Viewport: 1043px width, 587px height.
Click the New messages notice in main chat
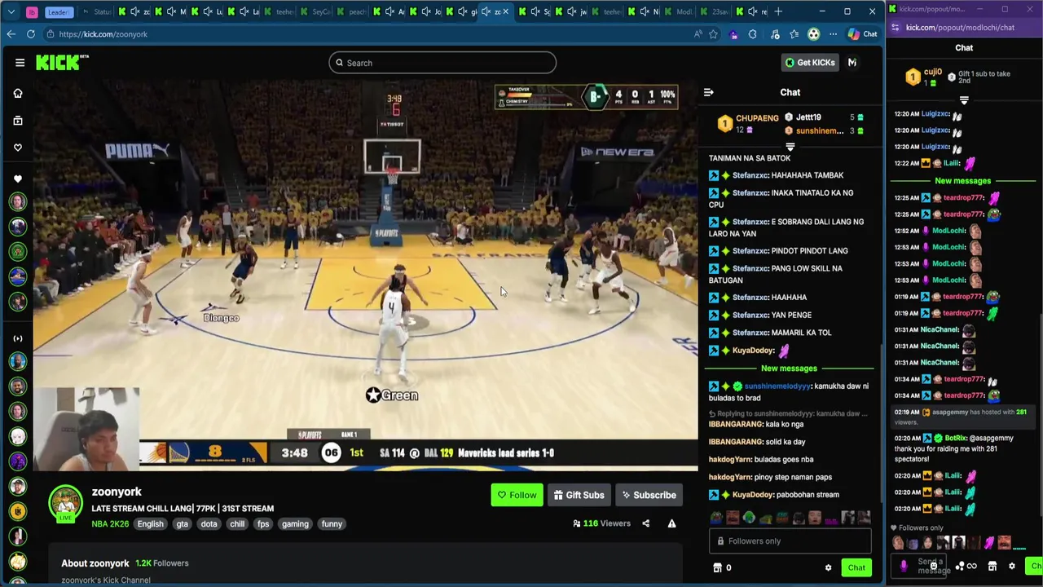[x=789, y=369]
